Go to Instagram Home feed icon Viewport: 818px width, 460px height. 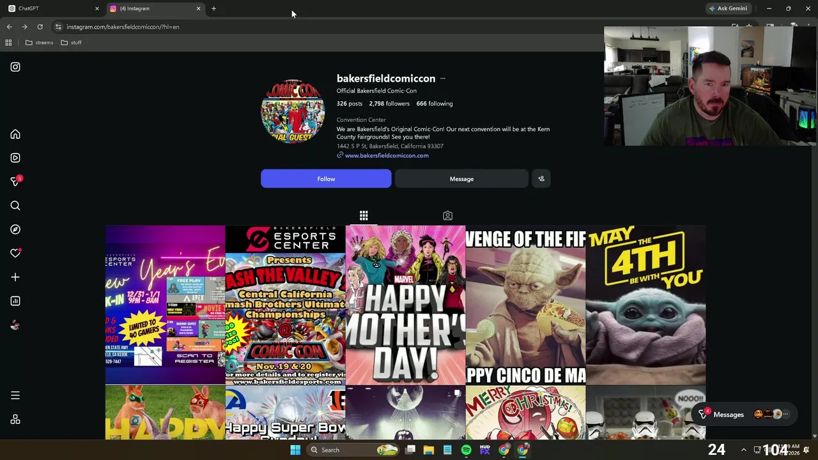15,134
